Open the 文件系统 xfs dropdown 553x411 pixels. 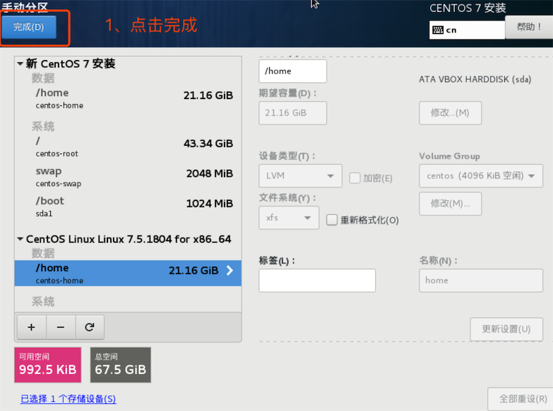289,218
